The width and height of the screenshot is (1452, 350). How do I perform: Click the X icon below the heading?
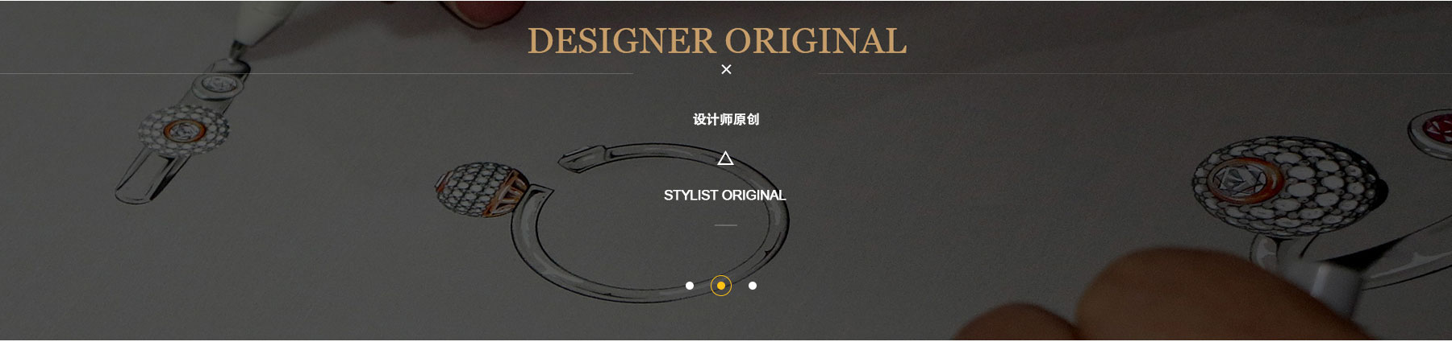pos(726,69)
